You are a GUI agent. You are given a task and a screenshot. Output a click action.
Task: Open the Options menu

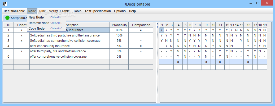pyautogui.click(x=120, y=11)
